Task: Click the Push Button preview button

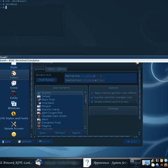Action: pos(46,80)
